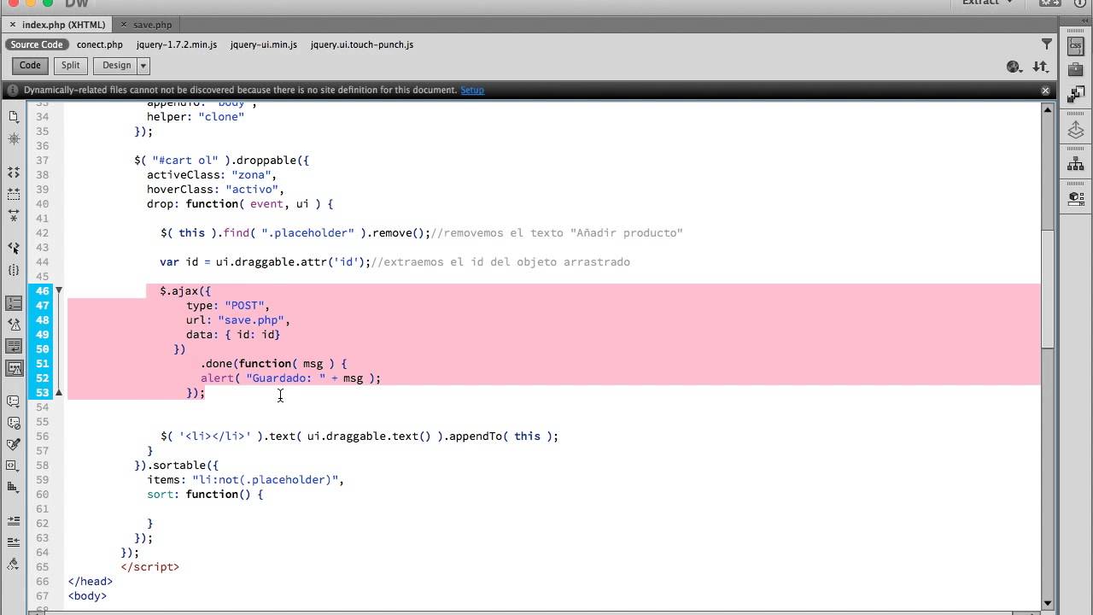
Task: Click Remove Comment icon
Action: tap(14, 423)
